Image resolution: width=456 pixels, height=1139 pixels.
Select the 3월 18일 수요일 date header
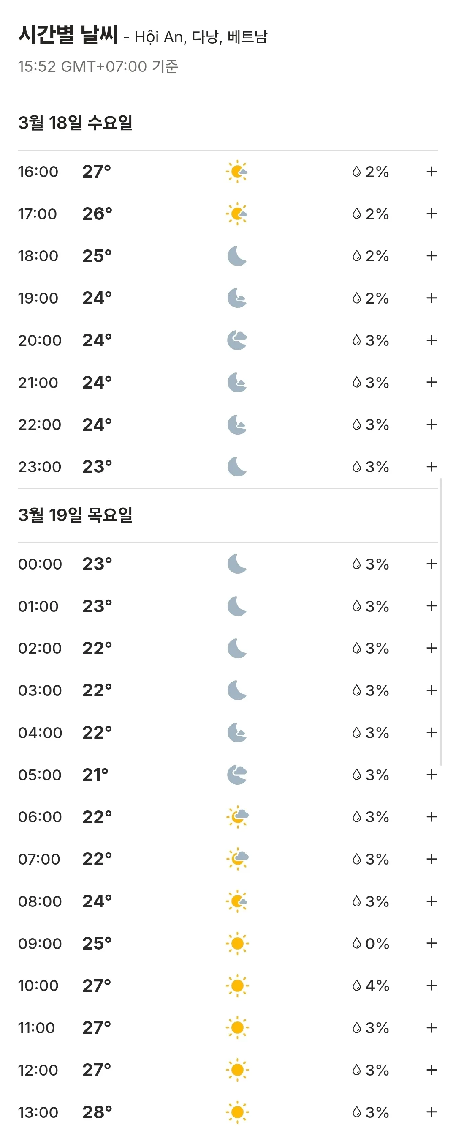pyautogui.click(x=76, y=123)
